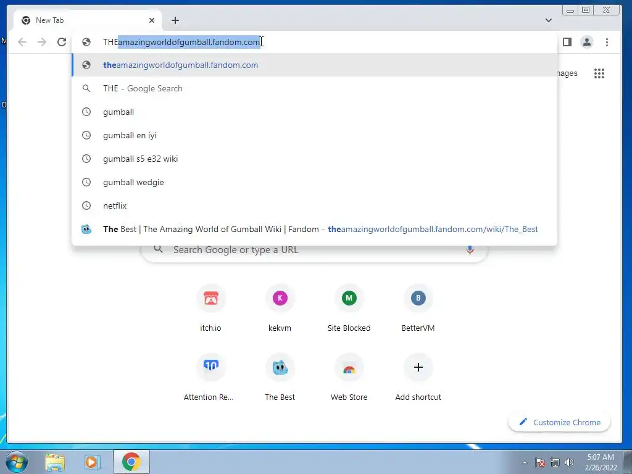Open the Web Store shortcut
This screenshot has height=474, width=632.
tap(349, 378)
